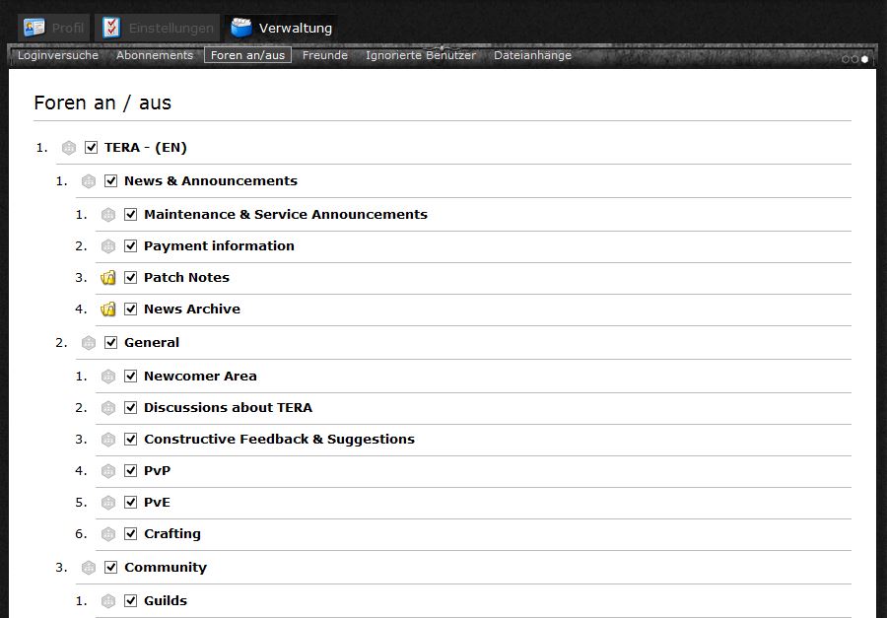Toggle the Community category checkbox
The height and width of the screenshot is (618, 887).
tap(111, 568)
